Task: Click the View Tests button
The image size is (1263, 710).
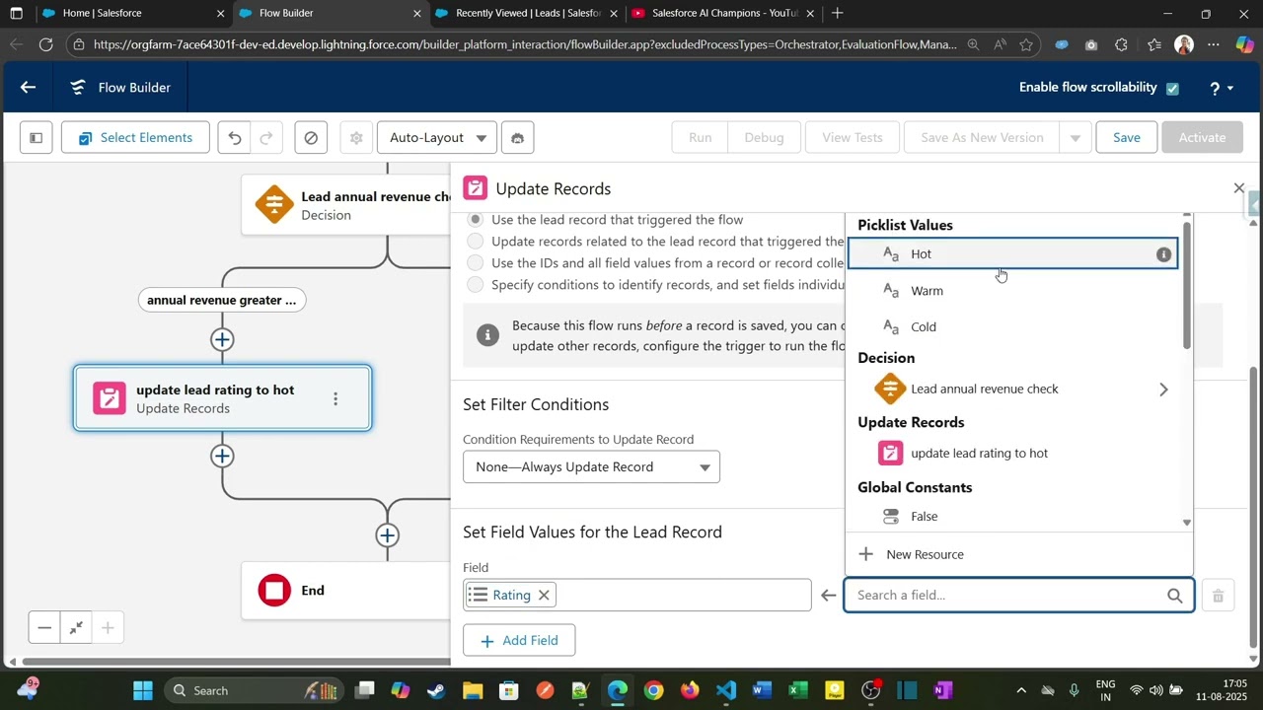Action: [x=853, y=138]
